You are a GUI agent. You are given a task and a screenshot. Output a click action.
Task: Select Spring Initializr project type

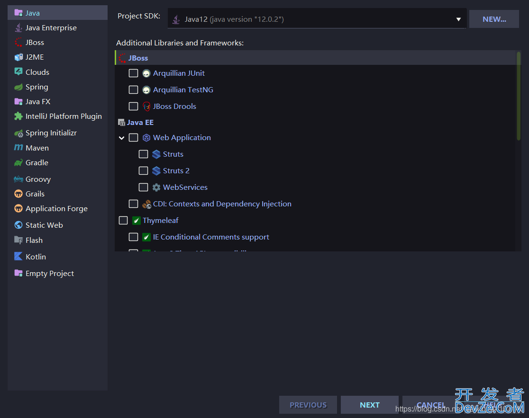click(57, 133)
